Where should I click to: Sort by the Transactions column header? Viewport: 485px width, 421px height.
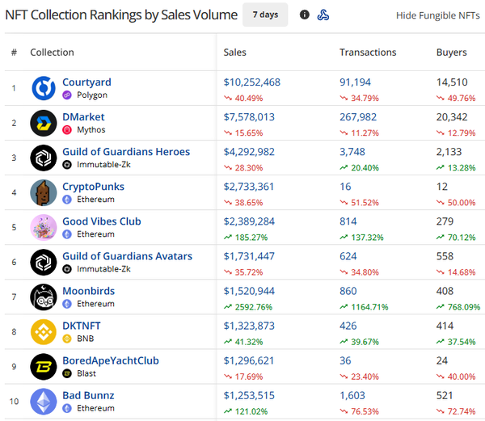click(368, 53)
